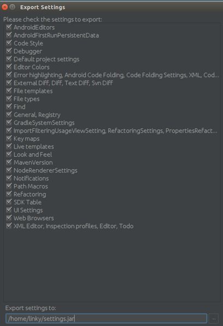Toggle the Path Macros checkbox

(x=9, y=186)
